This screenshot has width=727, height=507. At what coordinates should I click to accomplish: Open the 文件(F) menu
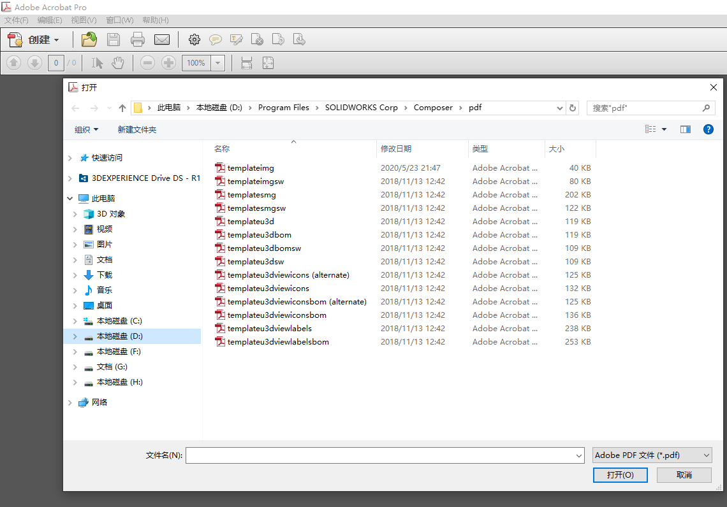(16, 20)
